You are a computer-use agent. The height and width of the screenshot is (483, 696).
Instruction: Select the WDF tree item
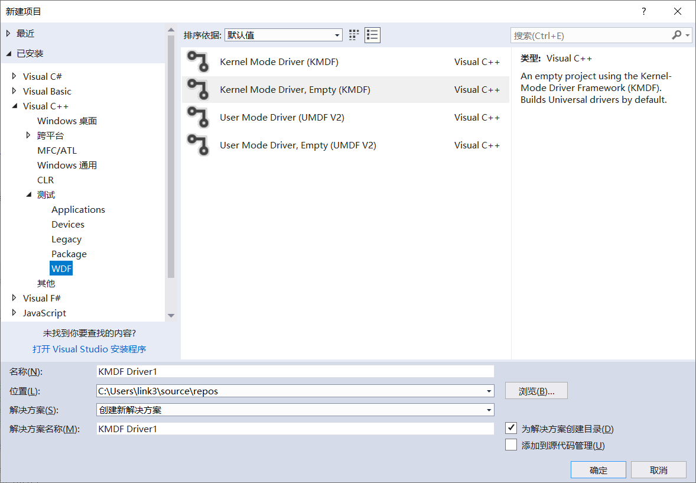pos(61,268)
